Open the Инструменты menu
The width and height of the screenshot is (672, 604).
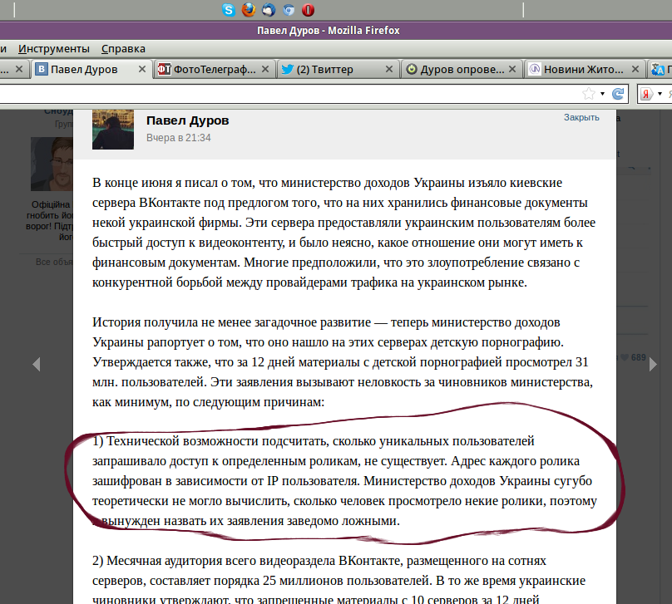[54, 49]
